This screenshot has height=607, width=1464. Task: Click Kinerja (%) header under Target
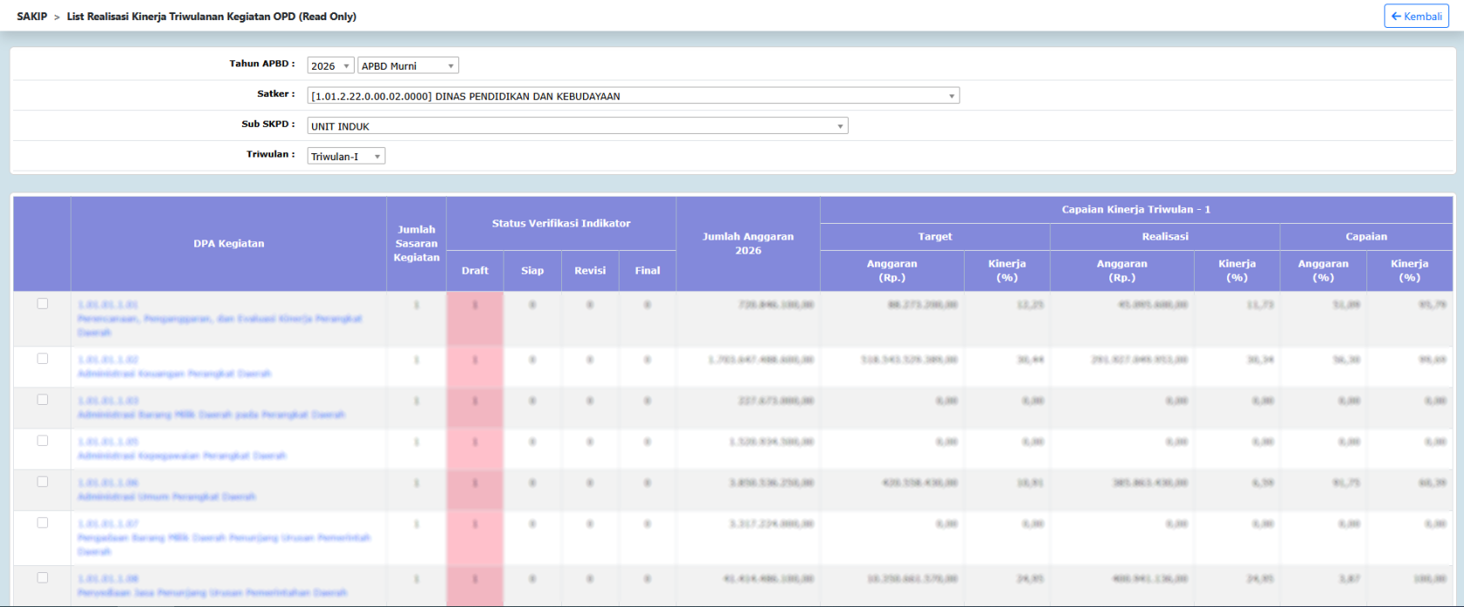pos(1007,271)
